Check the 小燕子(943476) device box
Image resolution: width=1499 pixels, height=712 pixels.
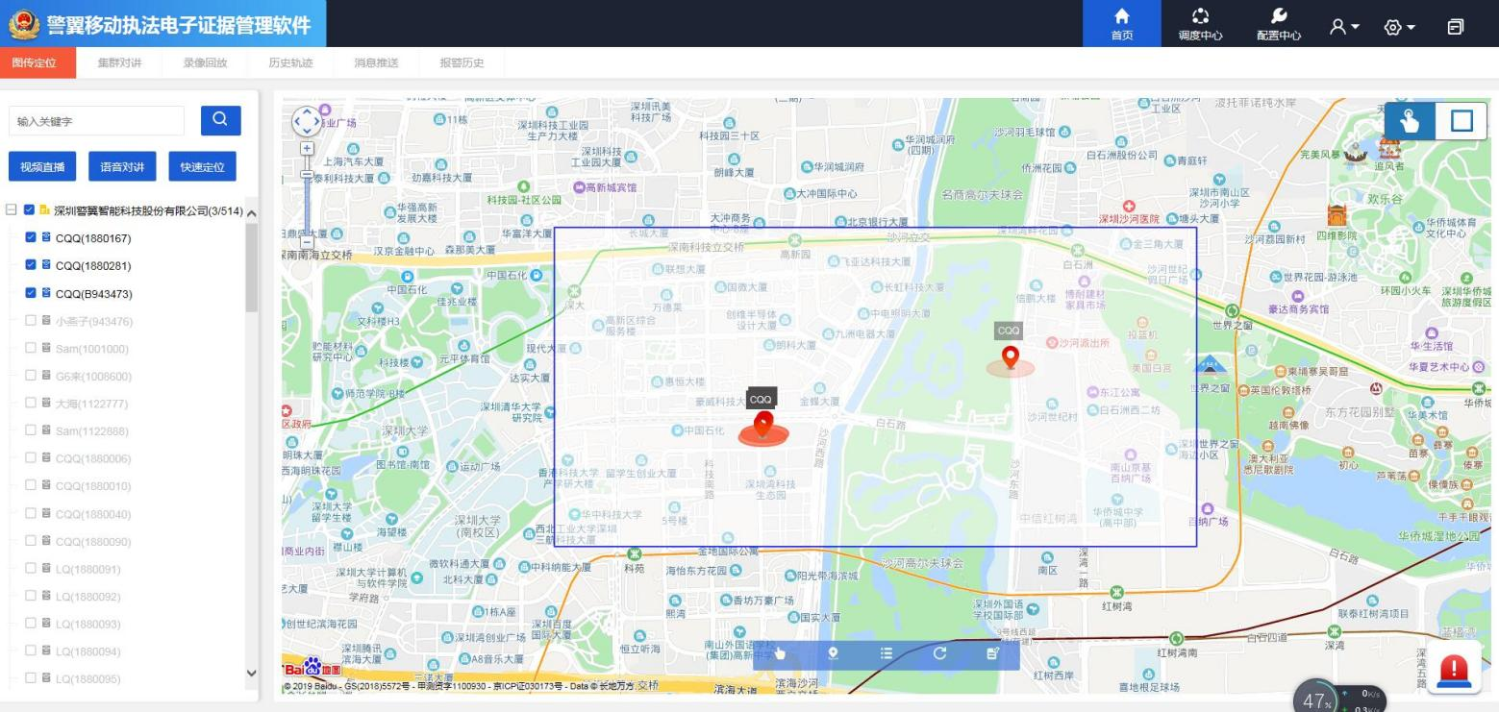point(31,320)
